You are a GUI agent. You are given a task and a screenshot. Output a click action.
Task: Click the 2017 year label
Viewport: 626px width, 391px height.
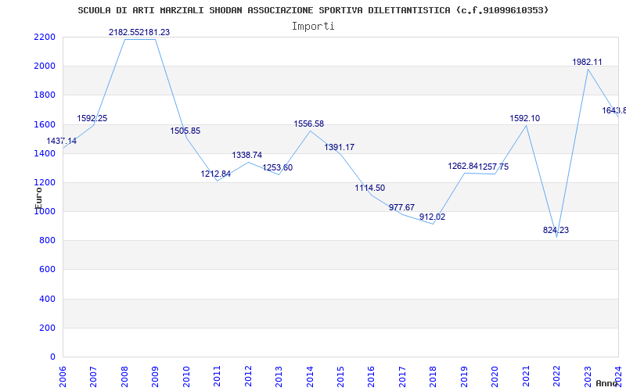[402, 376]
